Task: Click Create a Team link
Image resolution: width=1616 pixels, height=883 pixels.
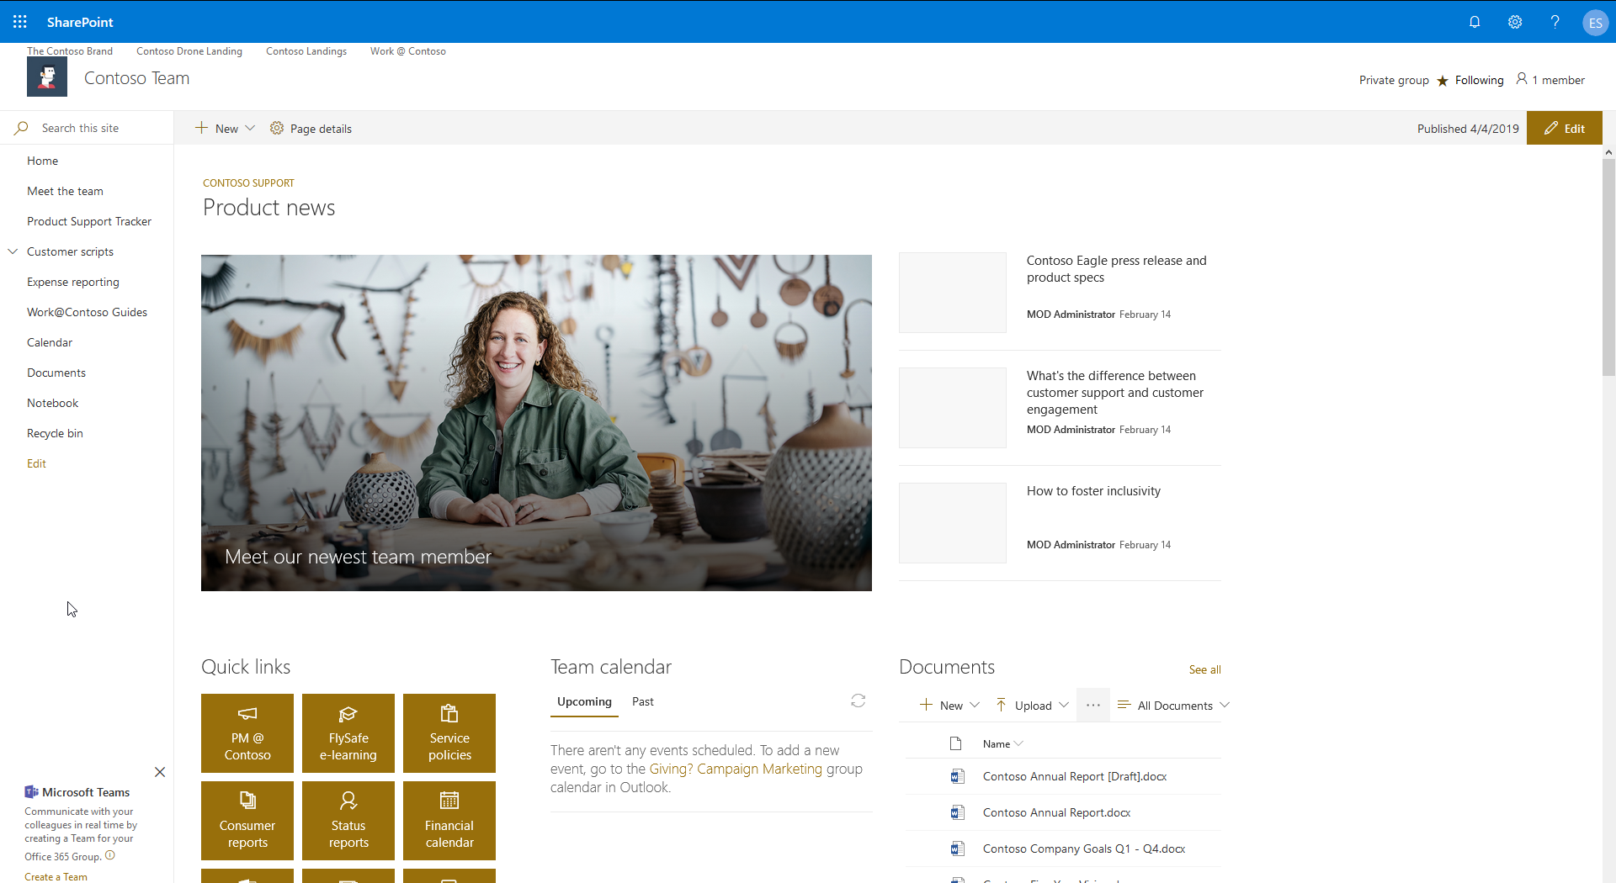Action: (x=56, y=876)
